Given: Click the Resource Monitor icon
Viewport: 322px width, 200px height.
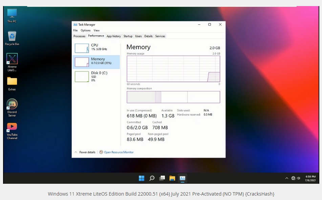Looking at the screenshot, I should [101, 152].
